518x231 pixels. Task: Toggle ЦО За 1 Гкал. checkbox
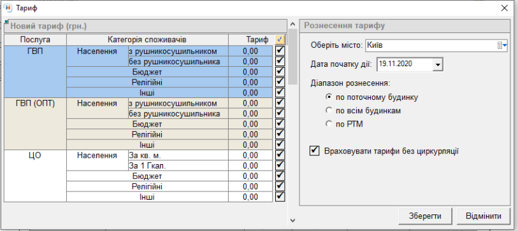click(x=280, y=165)
